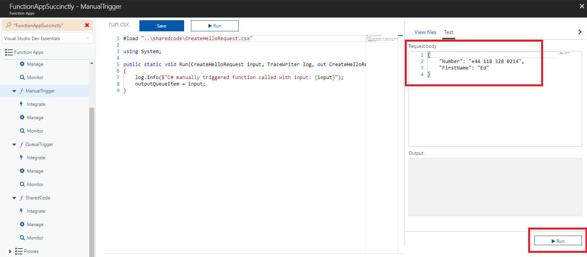Click inside the Request body editor
587x257 pixels.
tap(495, 99)
